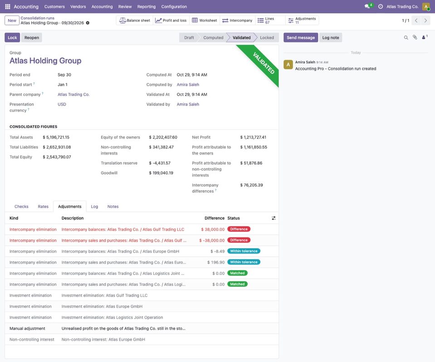Open the Worksheet view

pyautogui.click(x=205, y=20)
